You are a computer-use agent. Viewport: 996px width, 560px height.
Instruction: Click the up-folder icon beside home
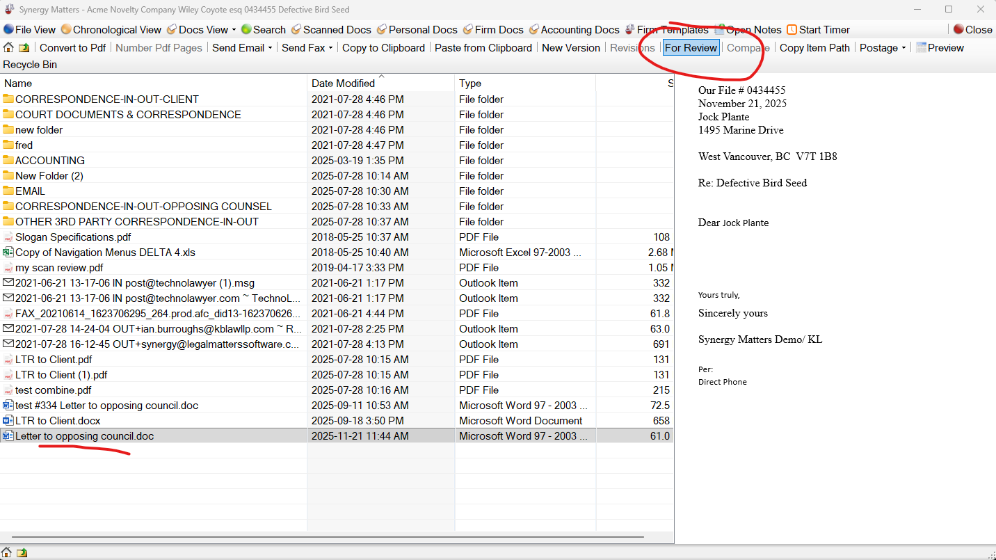[x=24, y=48]
